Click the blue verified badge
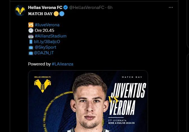Viewport: 189px width, 132px height. pos(65,8)
